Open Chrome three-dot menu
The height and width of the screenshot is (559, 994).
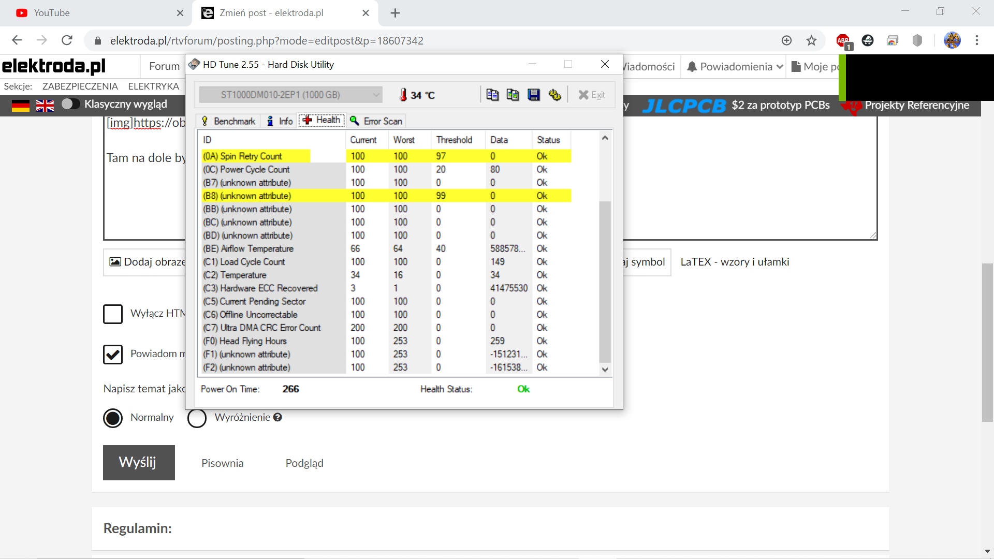pos(977,40)
